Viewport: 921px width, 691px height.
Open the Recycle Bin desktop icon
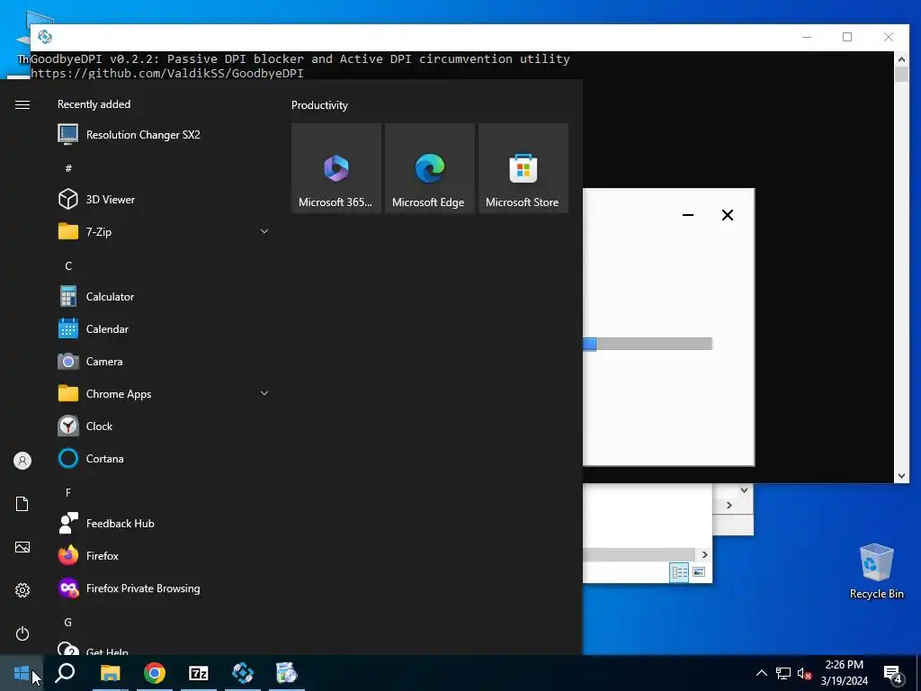tap(876, 571)
